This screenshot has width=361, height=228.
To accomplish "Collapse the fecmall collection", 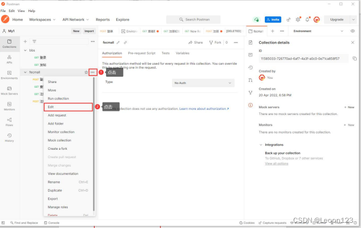I will (25, 72).
